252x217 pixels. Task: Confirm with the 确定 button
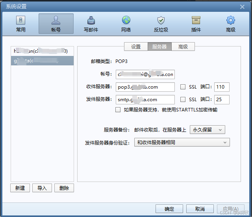click(169, 209)
